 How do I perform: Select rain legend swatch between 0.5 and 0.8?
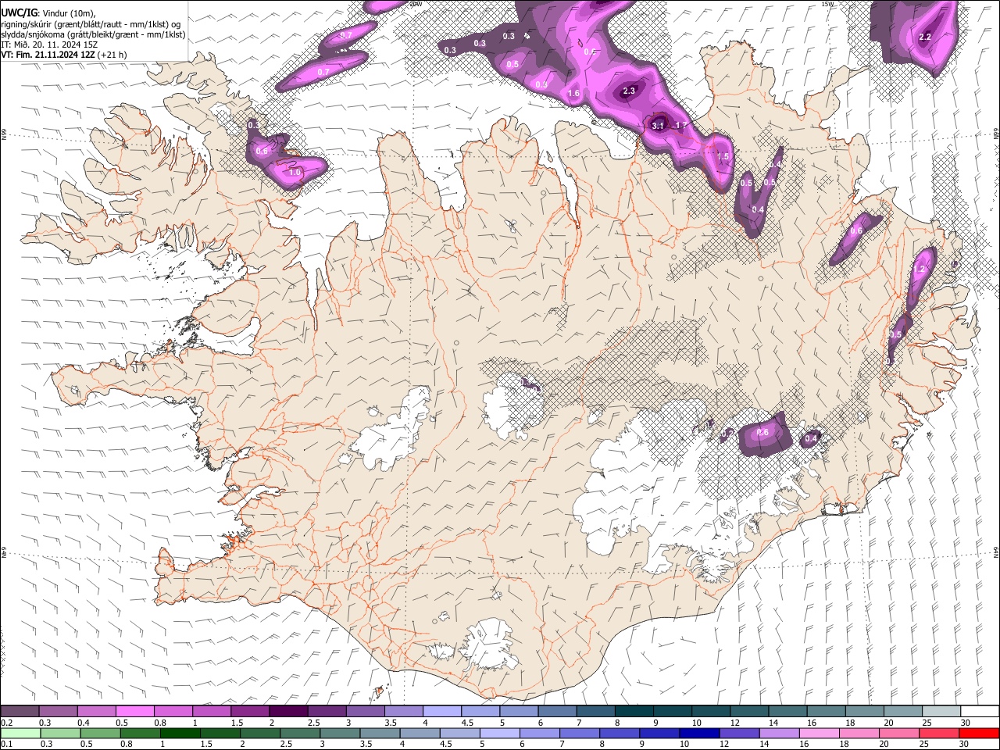coord(100,733)
